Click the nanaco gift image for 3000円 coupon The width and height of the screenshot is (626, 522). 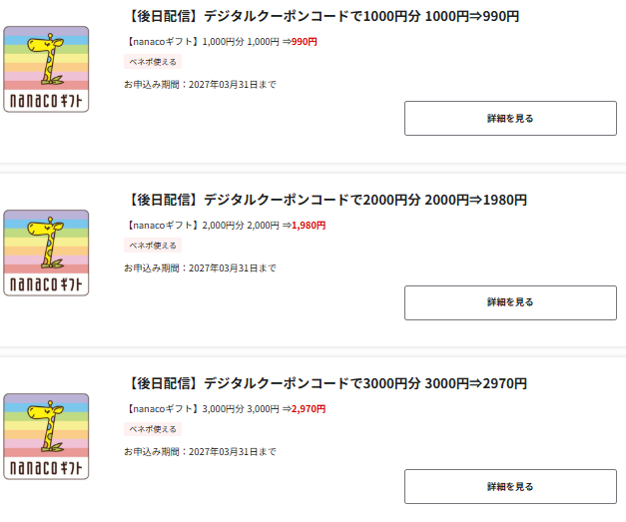pos(46,436)
